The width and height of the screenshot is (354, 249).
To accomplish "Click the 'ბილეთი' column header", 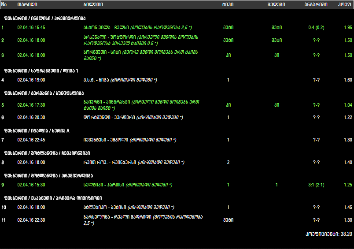I will pos(93,4).
